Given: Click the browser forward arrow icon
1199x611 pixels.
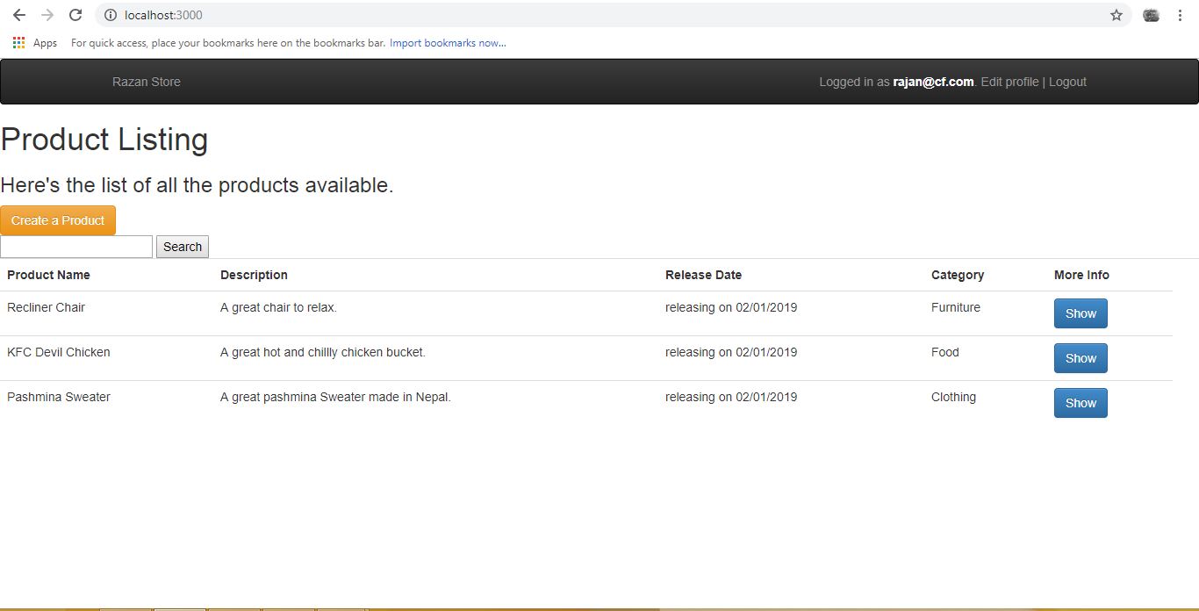Looking at the screenshot, I should click(x=47, y=15).
